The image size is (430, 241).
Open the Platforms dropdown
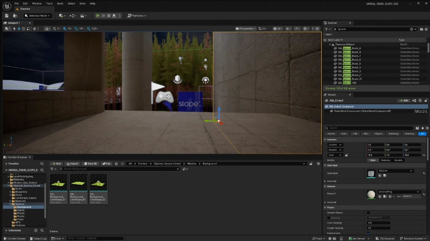(x=136, y=16)
